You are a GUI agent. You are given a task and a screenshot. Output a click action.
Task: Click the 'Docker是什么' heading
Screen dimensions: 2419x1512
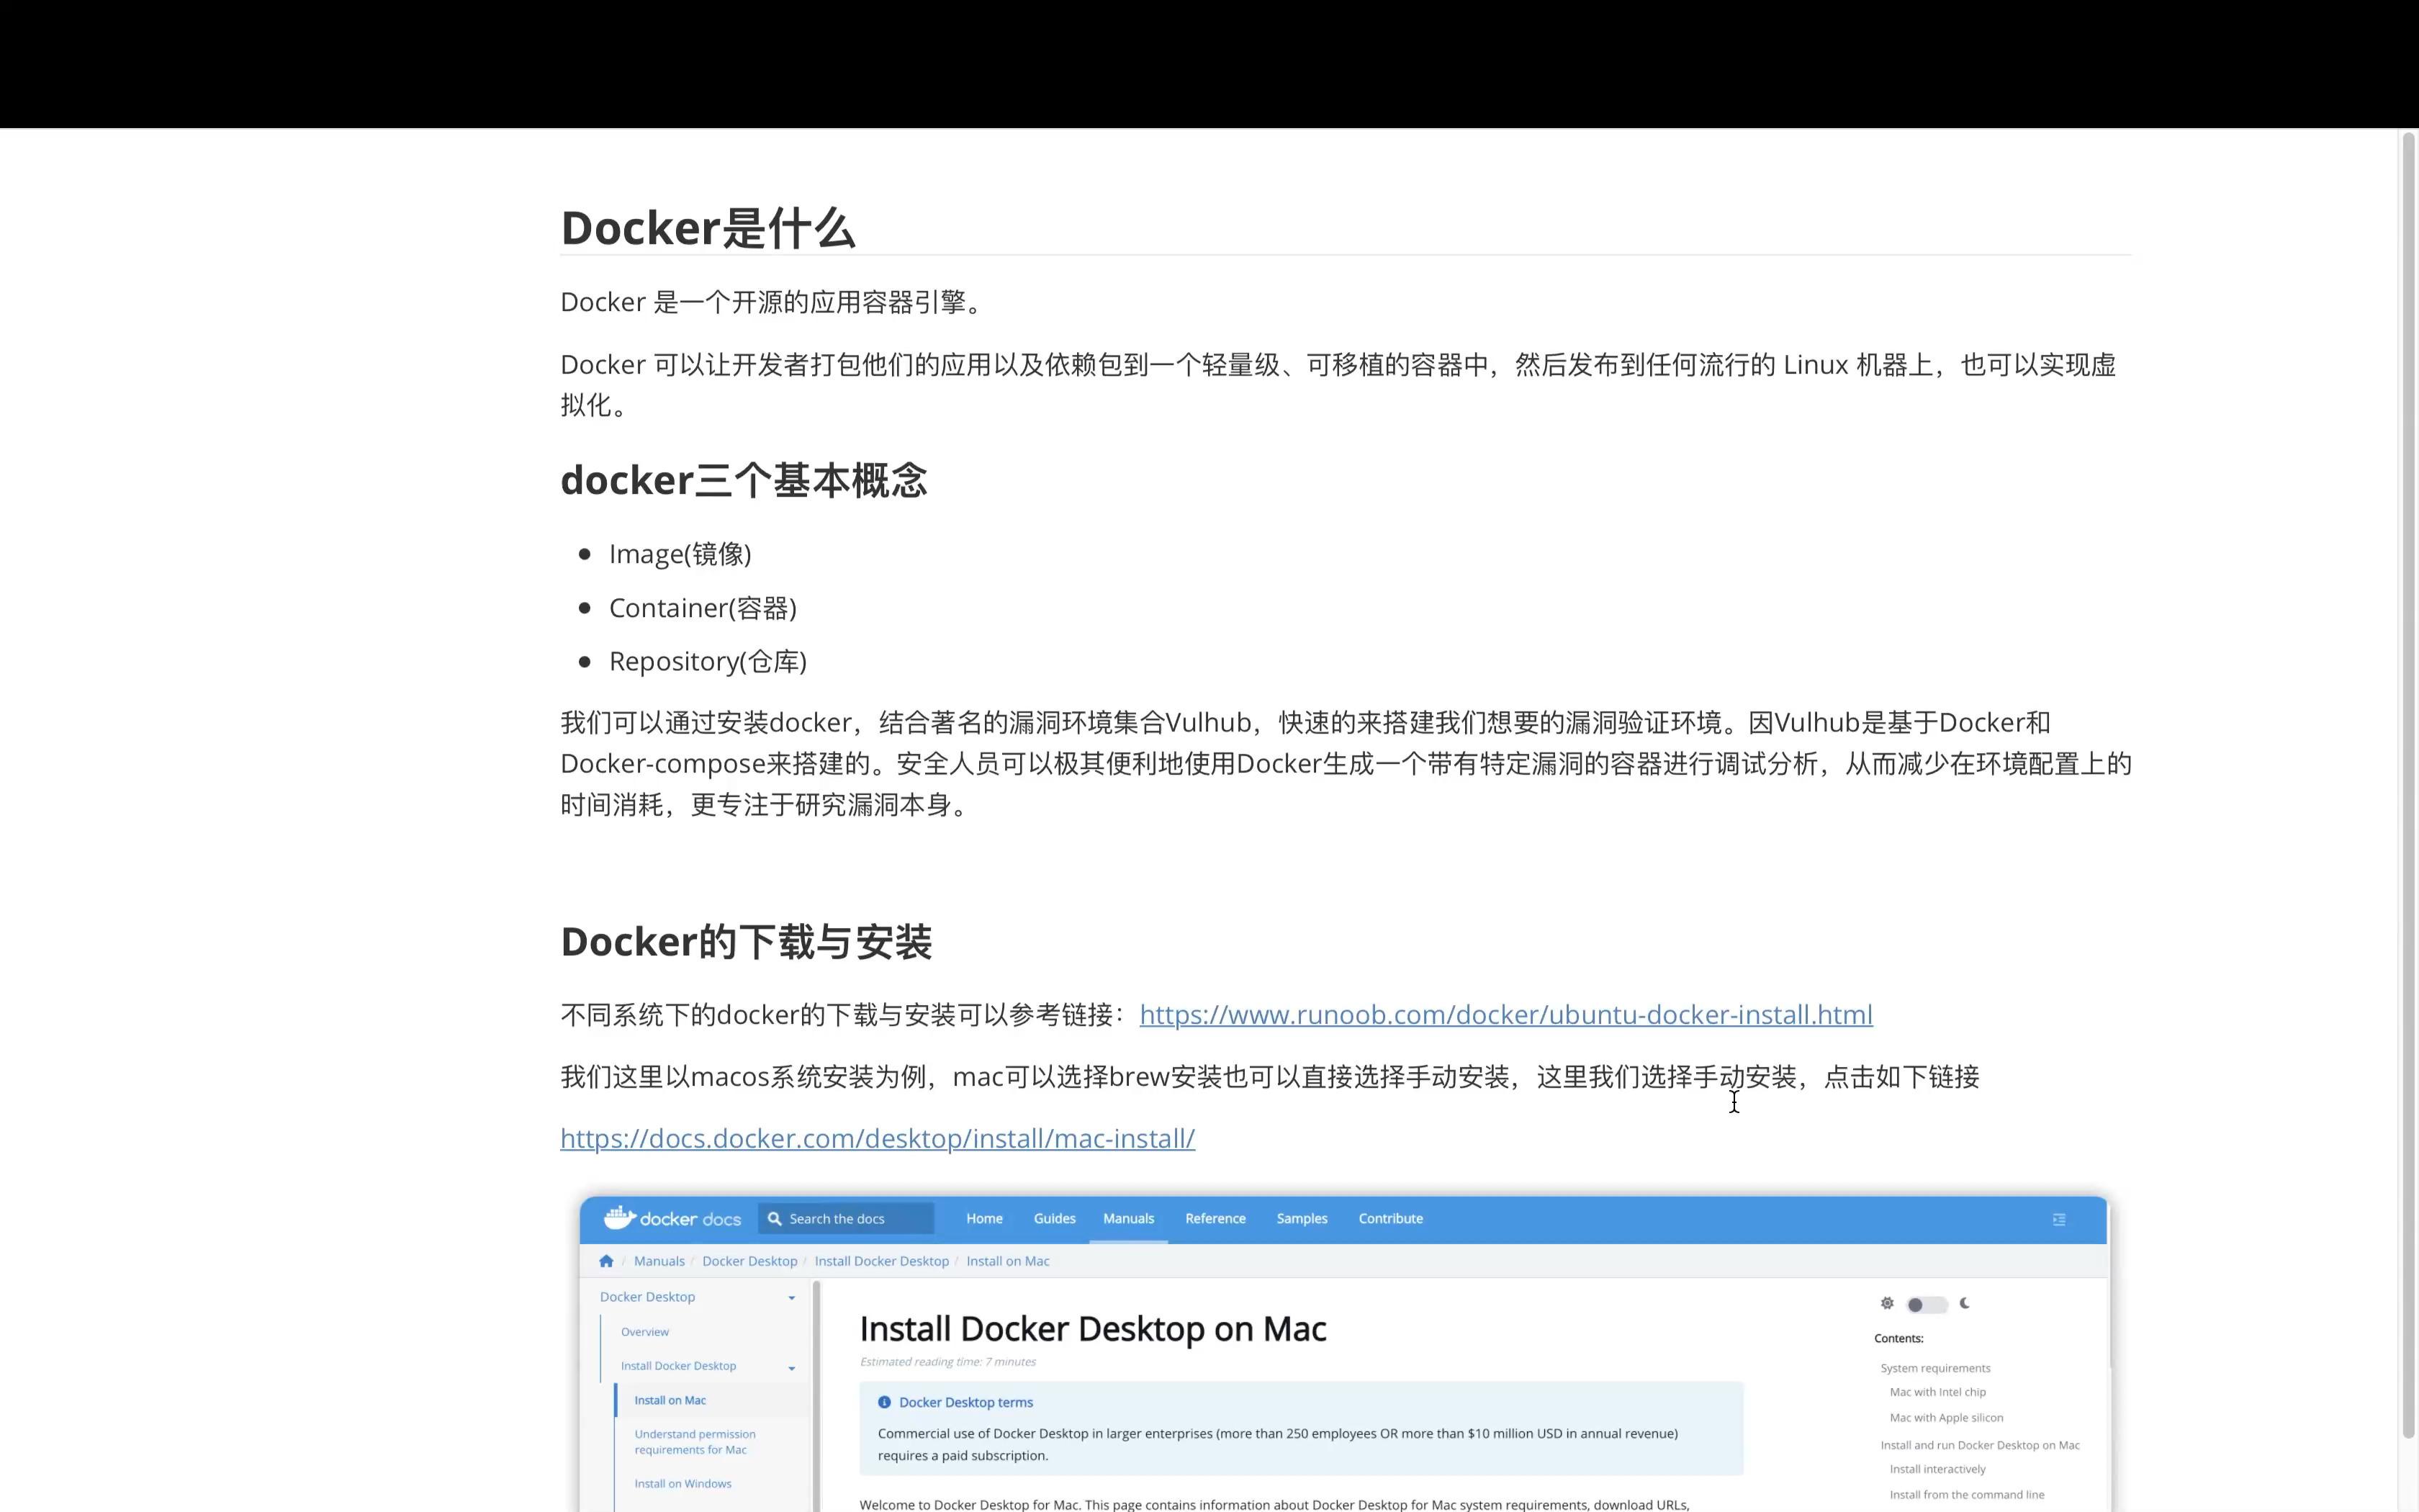[x=708, y=228]
